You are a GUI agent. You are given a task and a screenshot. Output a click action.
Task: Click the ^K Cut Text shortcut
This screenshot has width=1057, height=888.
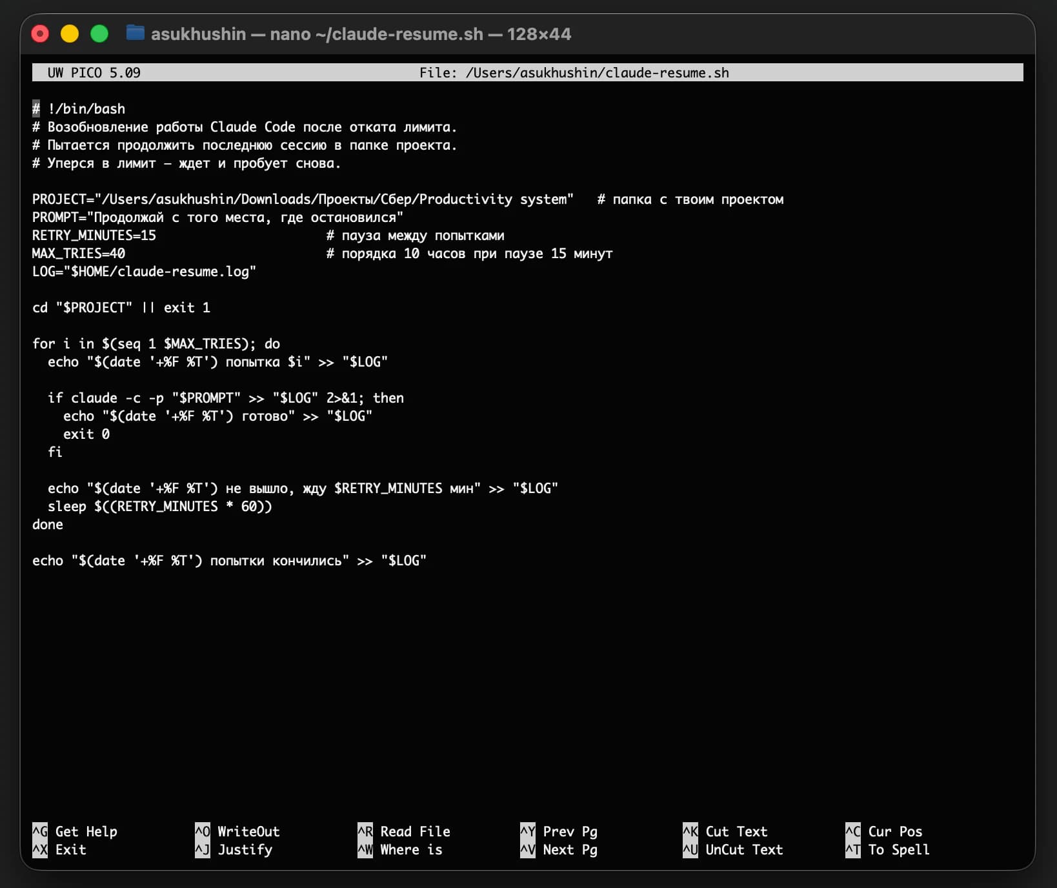click(x=725, y=831)
